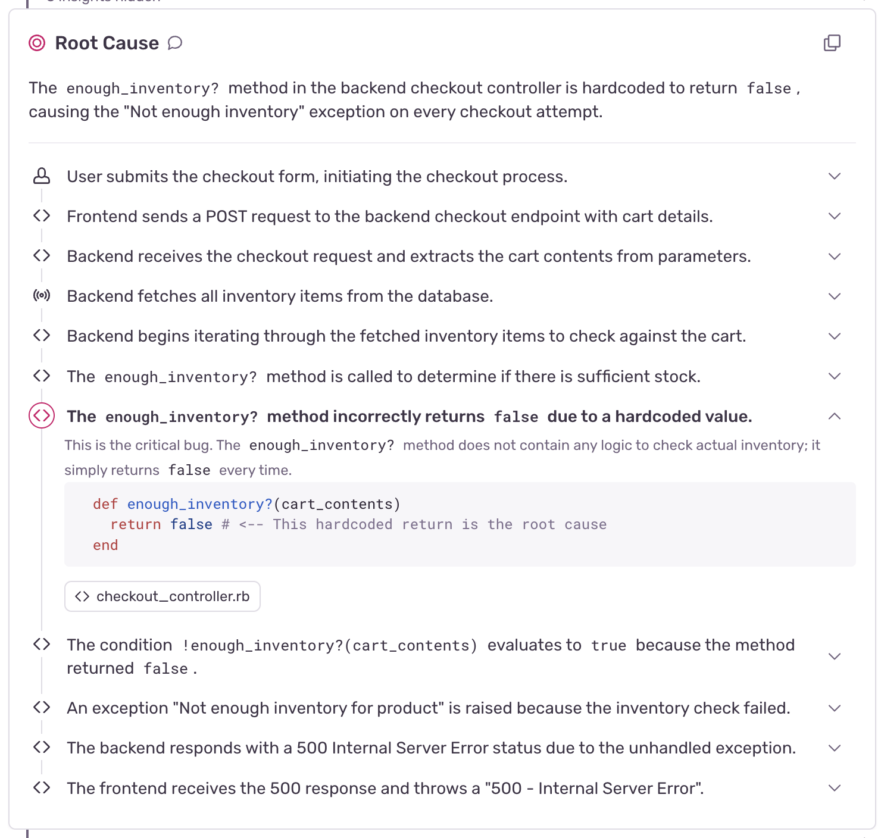Screen dimensions: 881x838
Task: Expand the POST request step details
Action: pos(835,215)
